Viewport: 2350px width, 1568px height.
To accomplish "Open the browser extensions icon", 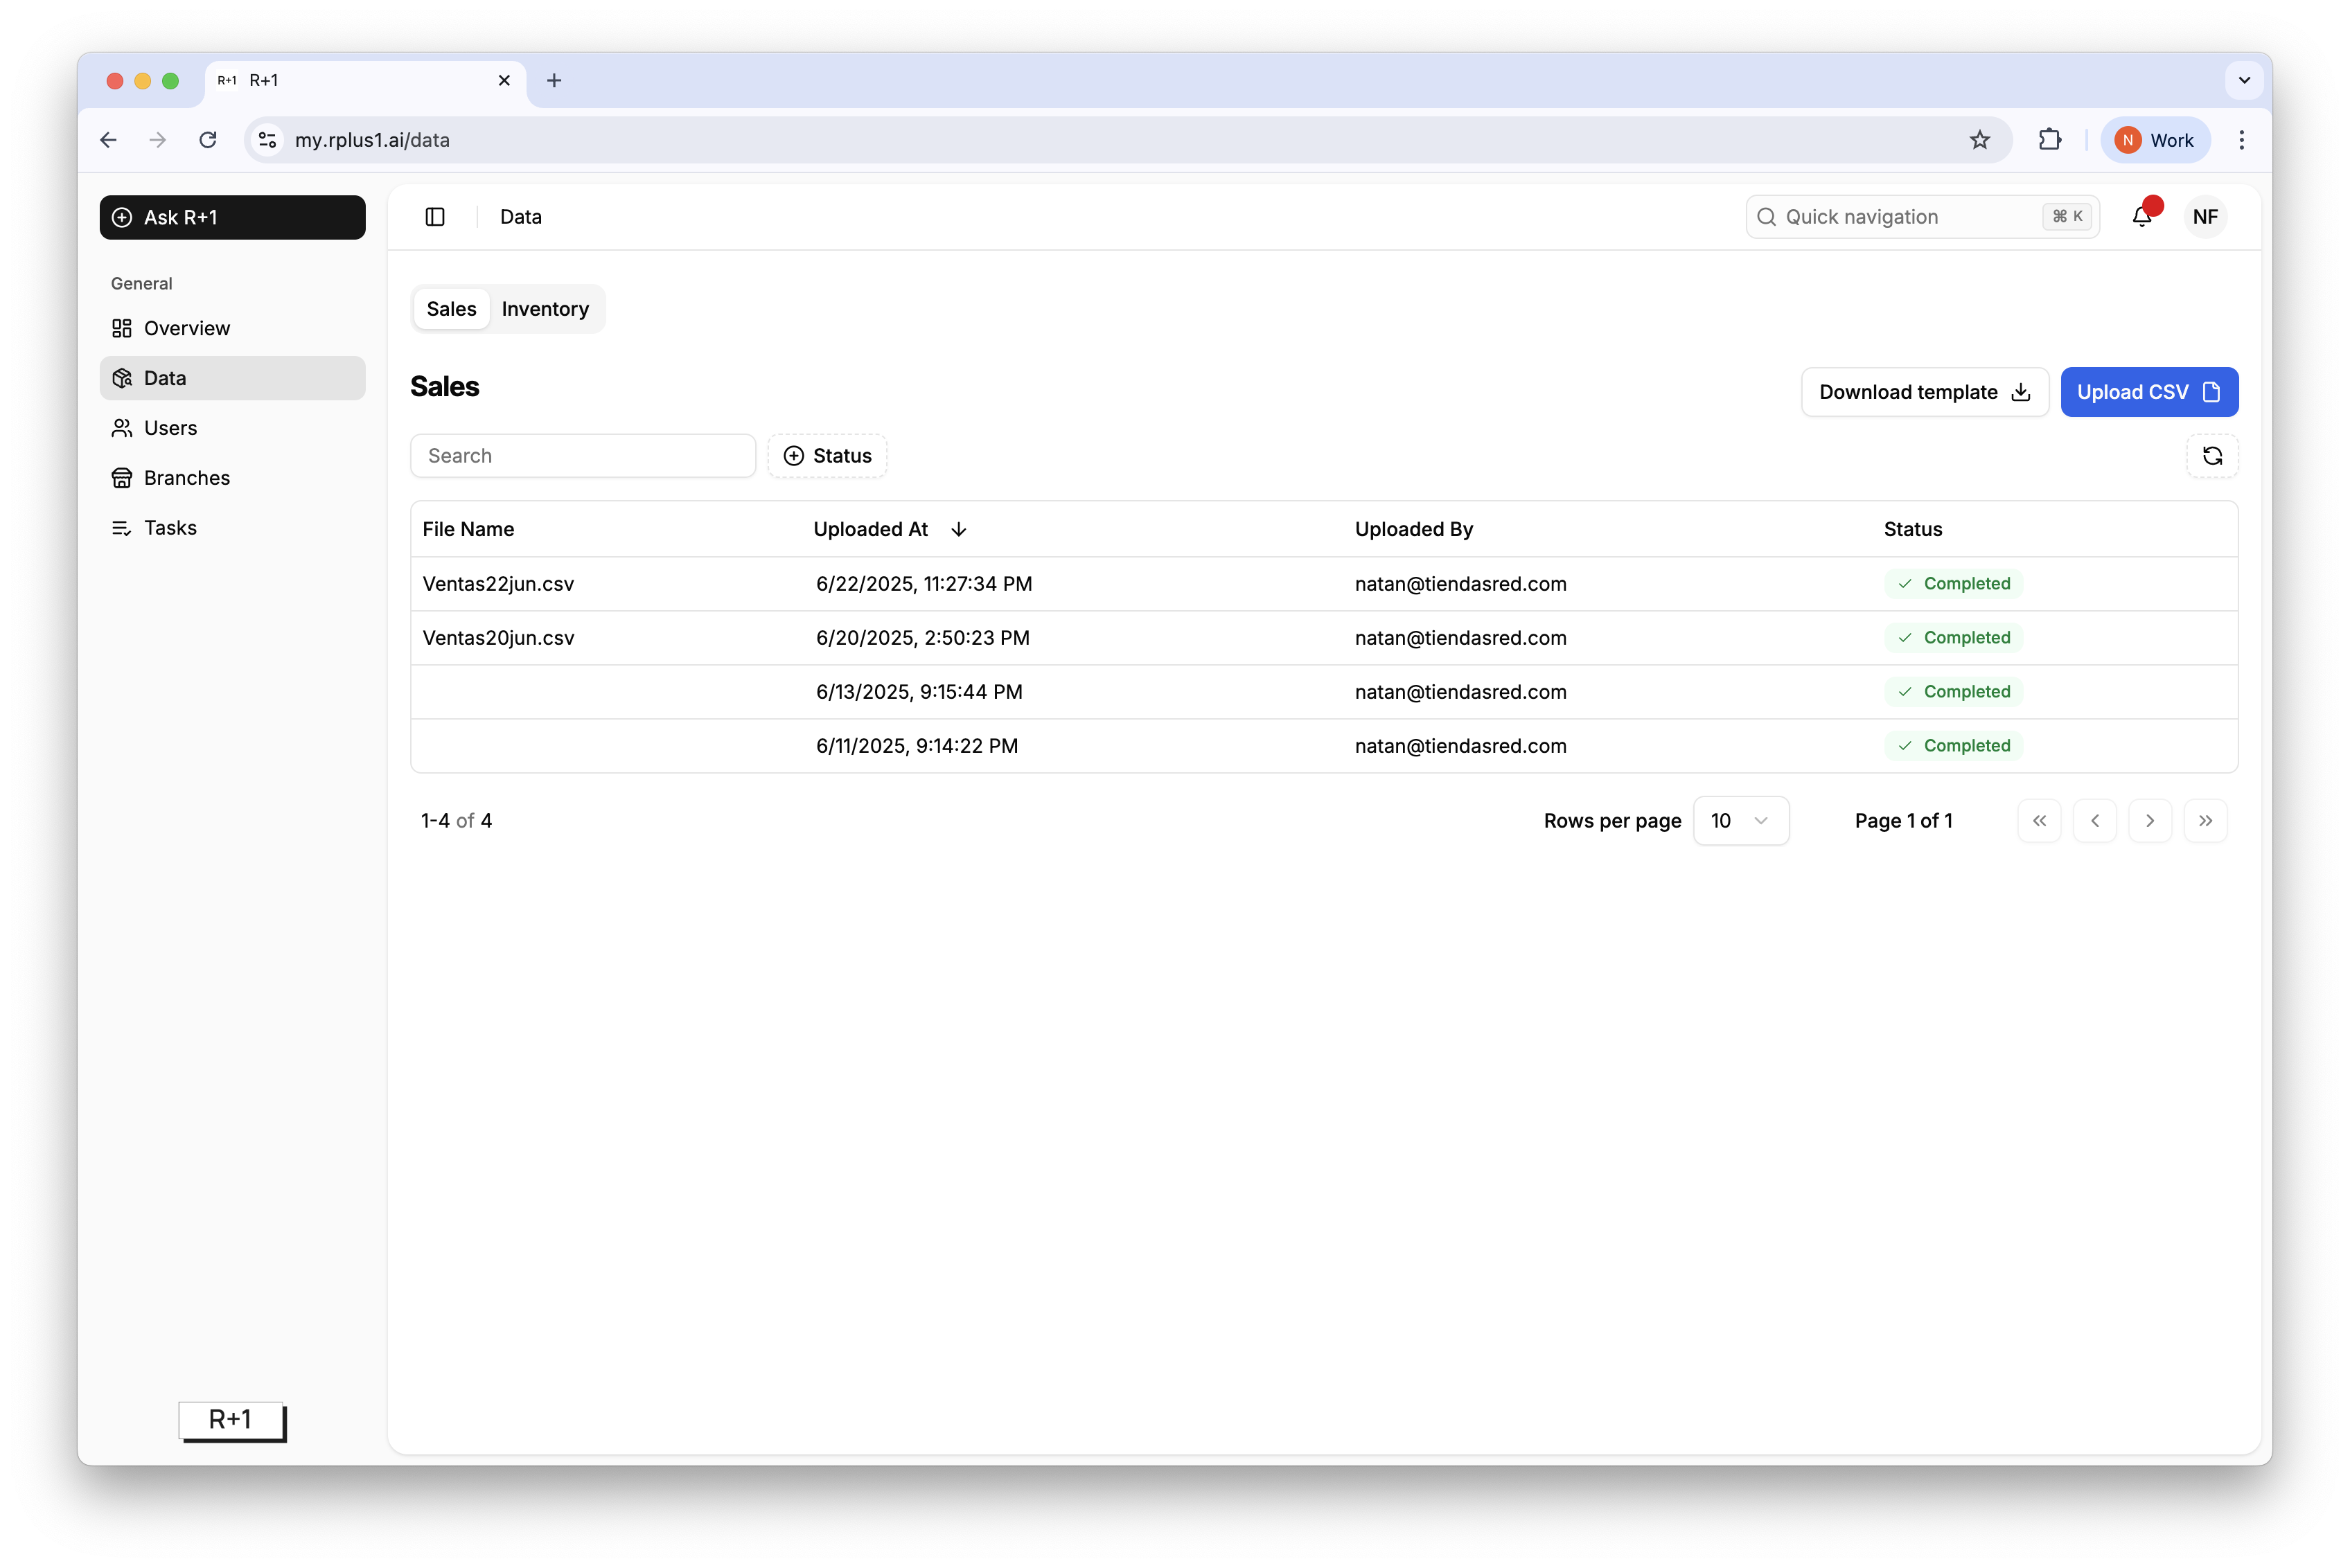I will click(x=2049, y=140).
